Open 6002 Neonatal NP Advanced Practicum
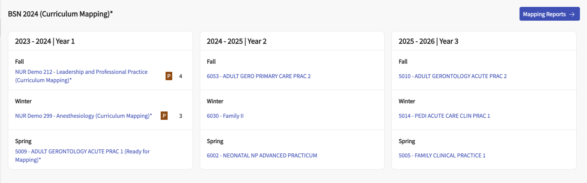Viewport: 587px width, 183px height. [x=262, y=155]
